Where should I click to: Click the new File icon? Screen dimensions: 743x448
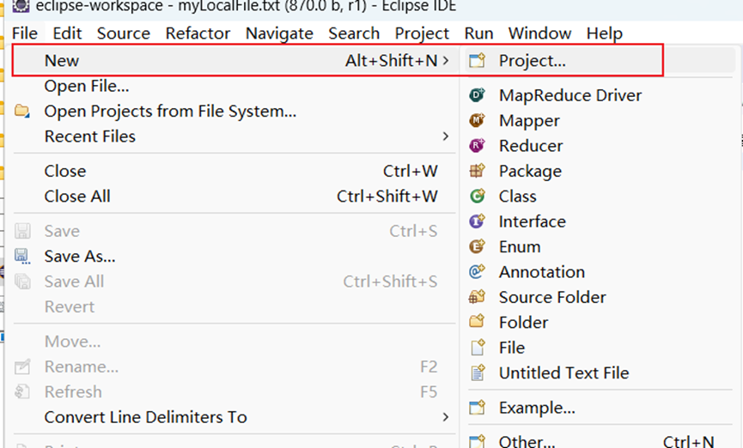pyautogui.click(x=478, y=348)
